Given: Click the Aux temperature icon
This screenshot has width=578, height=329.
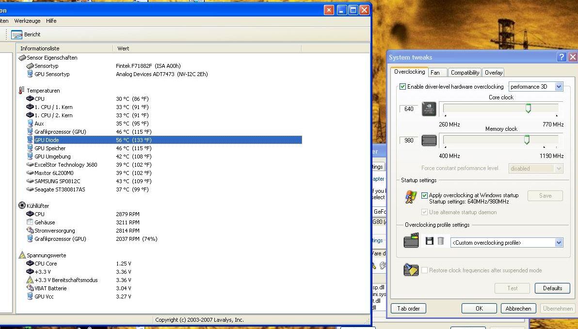Looking at the screenshot, I should tap(30, 124).
